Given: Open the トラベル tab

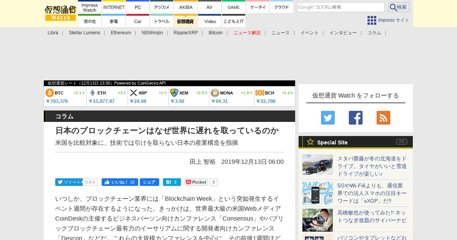Looking at the screenshot, I should [x=161, y=21].
